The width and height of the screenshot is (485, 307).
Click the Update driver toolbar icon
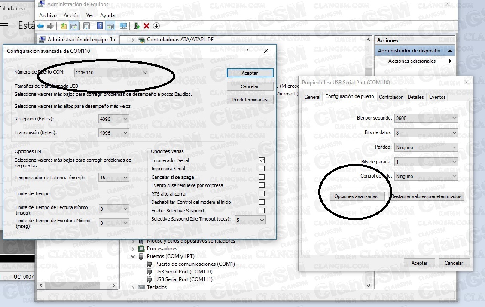pyautogui.click(x=137, y=26)
